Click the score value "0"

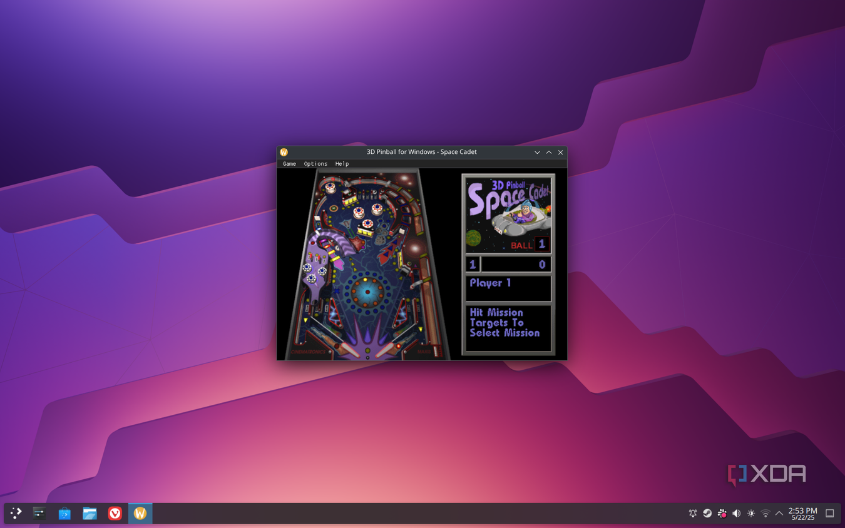tap(542, 265)
